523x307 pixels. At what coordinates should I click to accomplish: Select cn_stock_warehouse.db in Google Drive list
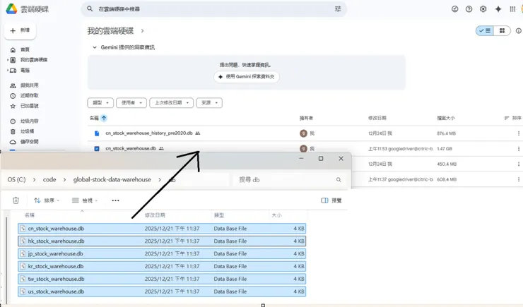click(x=131, y=148)
